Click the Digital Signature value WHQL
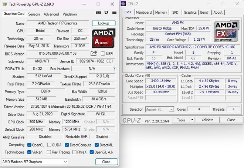The width and height of the screenshot is (244, 168). click(101, 114)
